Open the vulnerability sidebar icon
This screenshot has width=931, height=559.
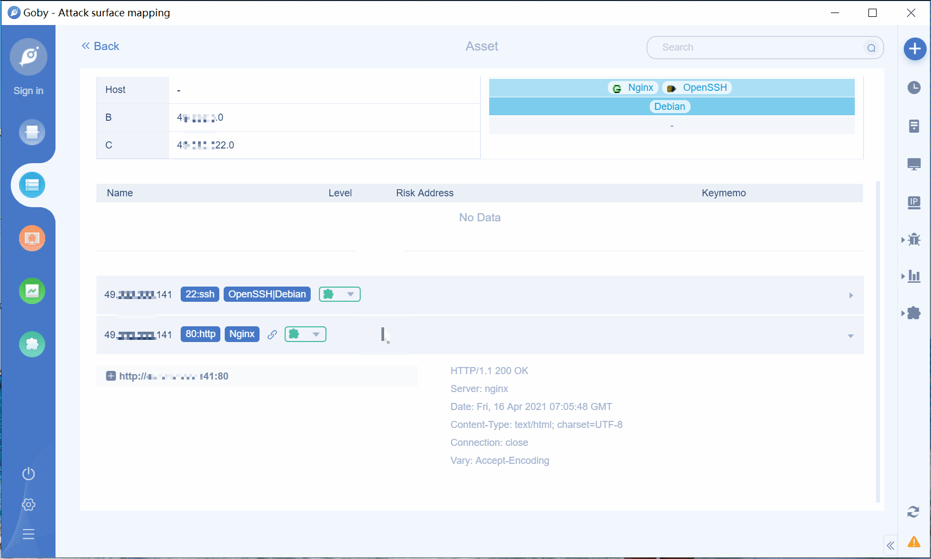pyautogui.click(x=32, y=238)
